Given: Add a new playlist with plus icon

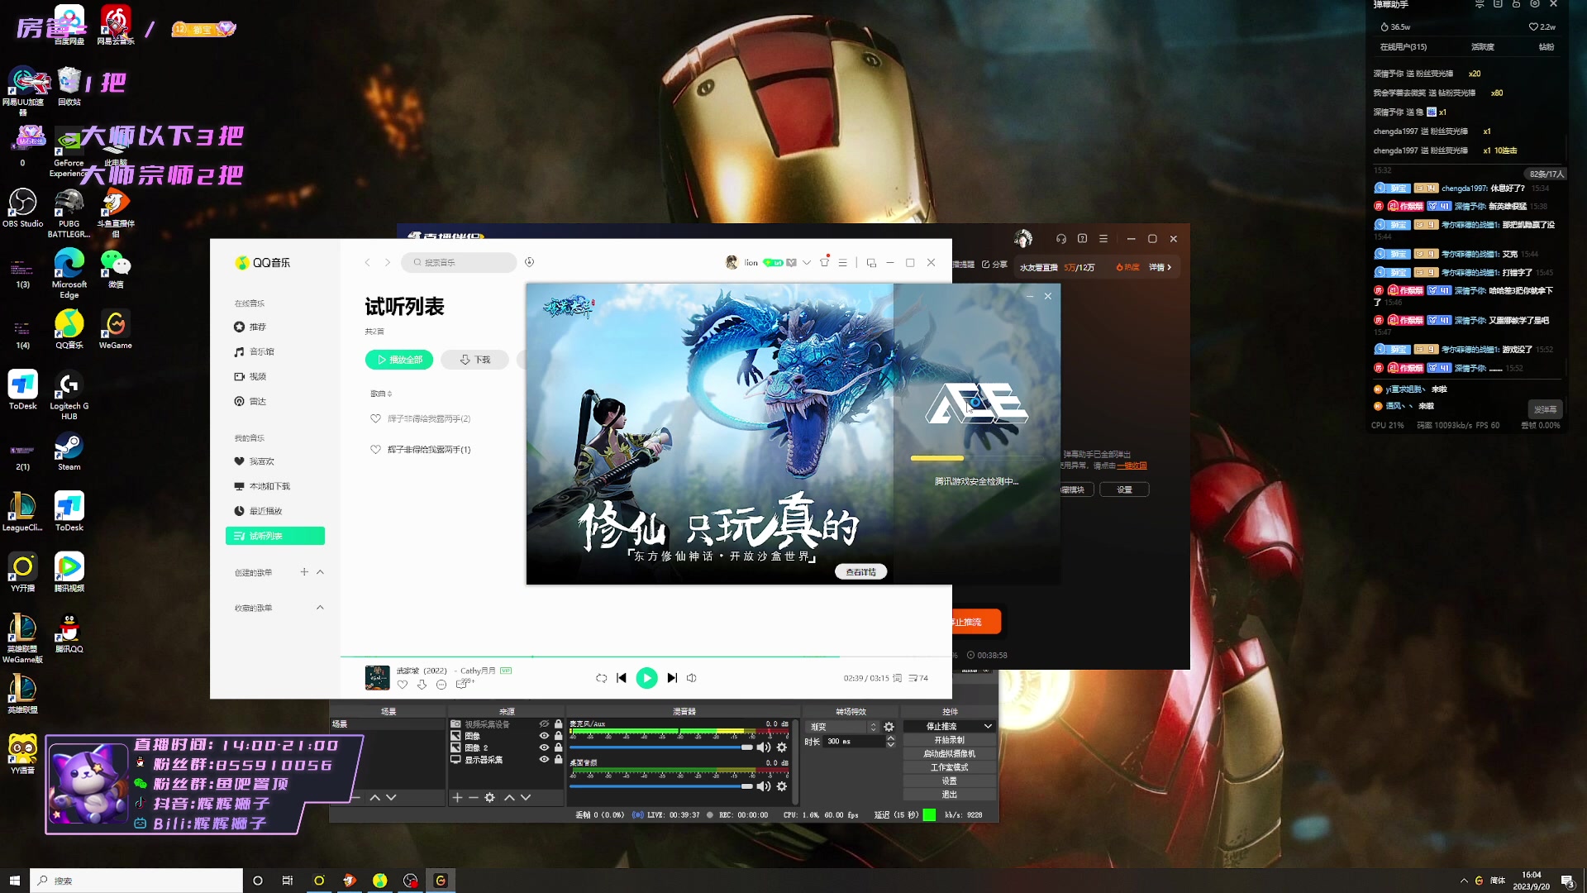Looking at the screenshot, I should 304,572.
